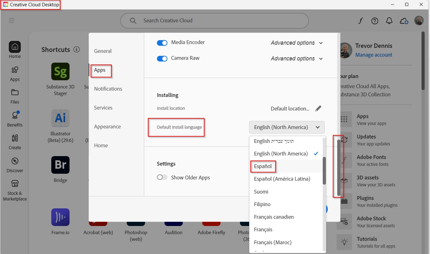Enable Show Older Apps switch
Image resolution: width=430 pixels, height=254 pixels.
[x=162, y=178]
